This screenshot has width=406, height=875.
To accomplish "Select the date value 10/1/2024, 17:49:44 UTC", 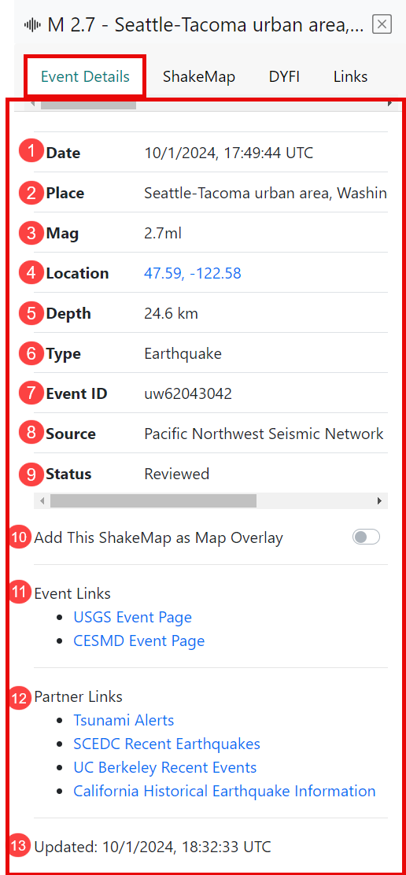I will coord(229,153).
